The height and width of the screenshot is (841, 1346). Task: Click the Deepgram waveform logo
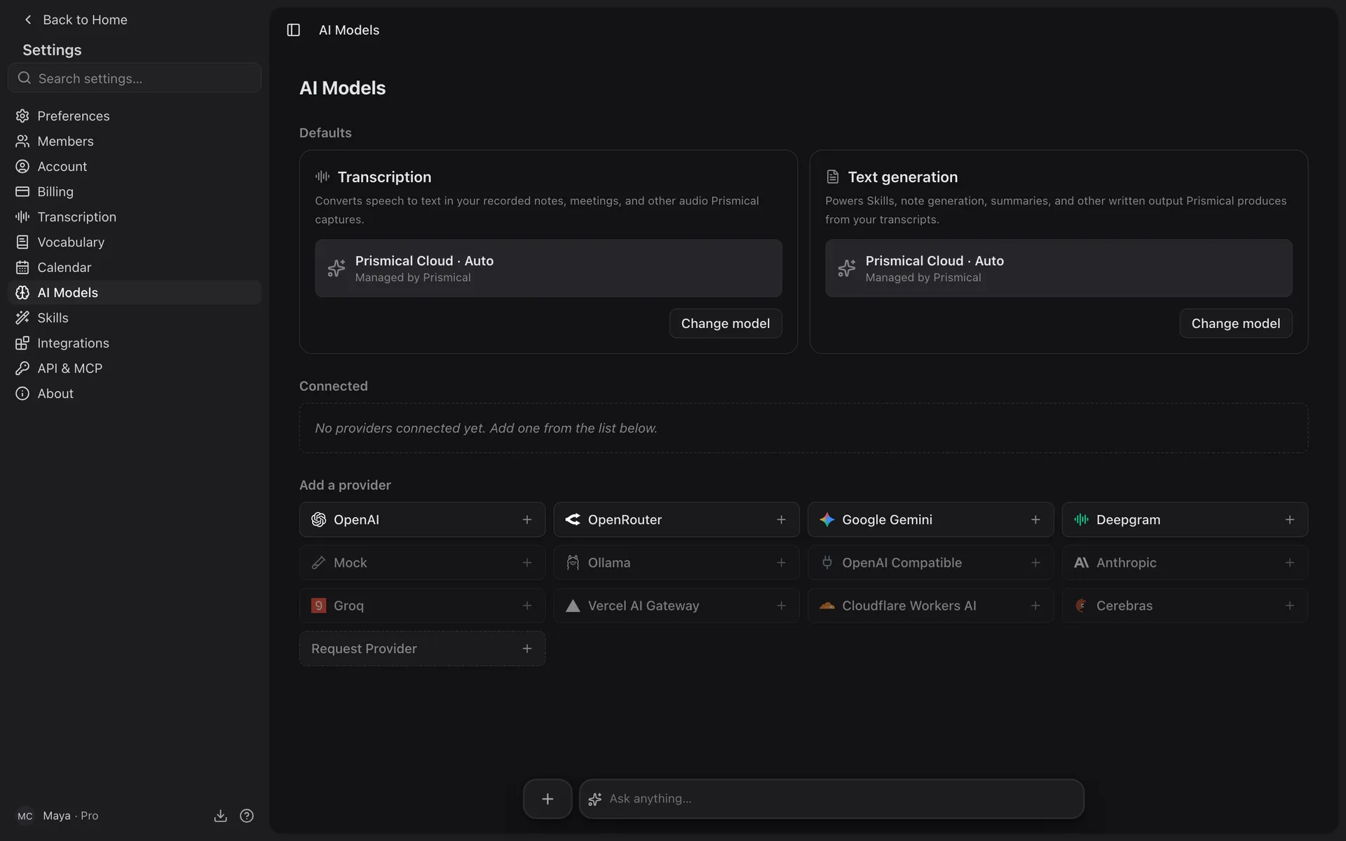point(1081,519)
